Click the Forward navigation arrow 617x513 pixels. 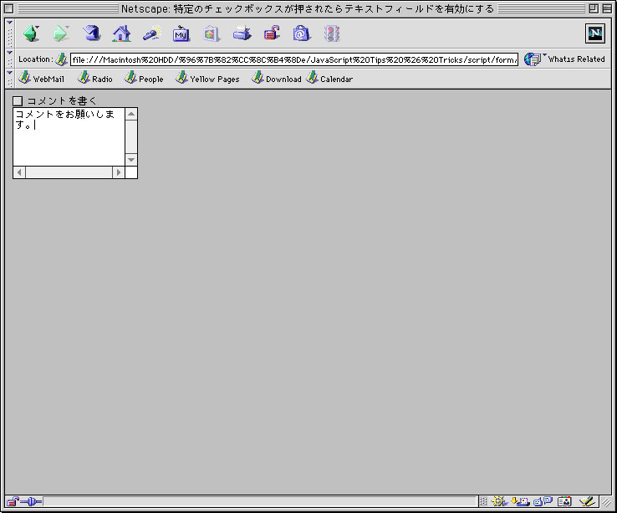pos(61,33)
